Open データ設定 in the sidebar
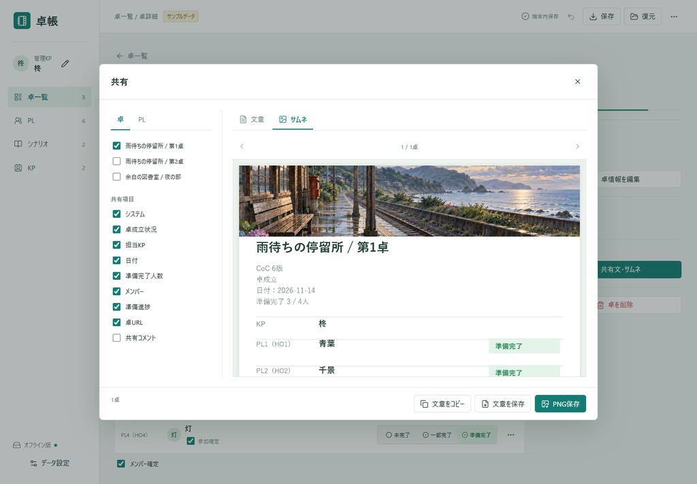The image size is (697, 484). 50,463
